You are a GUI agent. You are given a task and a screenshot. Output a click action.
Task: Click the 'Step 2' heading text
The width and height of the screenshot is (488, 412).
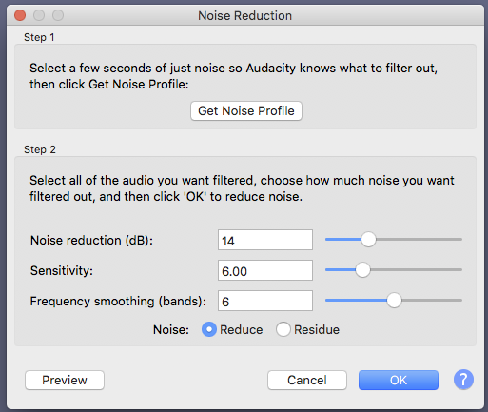(40, 149)
